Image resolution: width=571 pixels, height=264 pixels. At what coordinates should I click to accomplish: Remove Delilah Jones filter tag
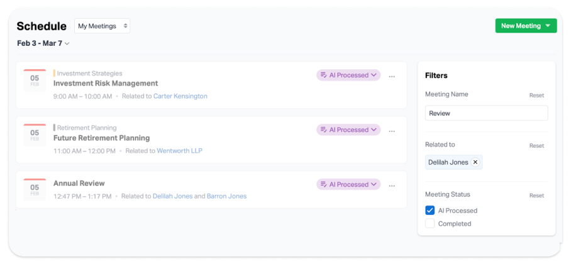point(475,162)
